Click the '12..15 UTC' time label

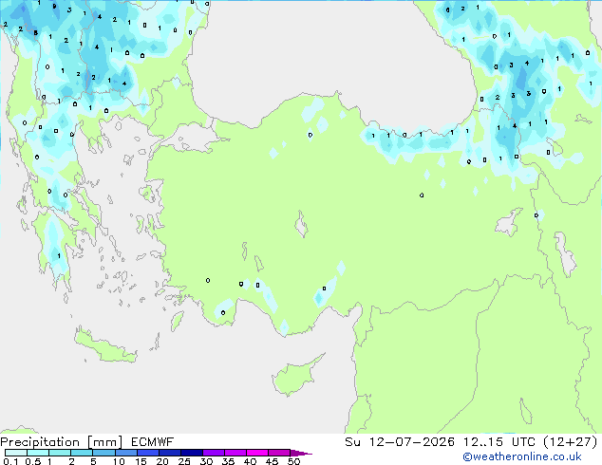(499, 442)
